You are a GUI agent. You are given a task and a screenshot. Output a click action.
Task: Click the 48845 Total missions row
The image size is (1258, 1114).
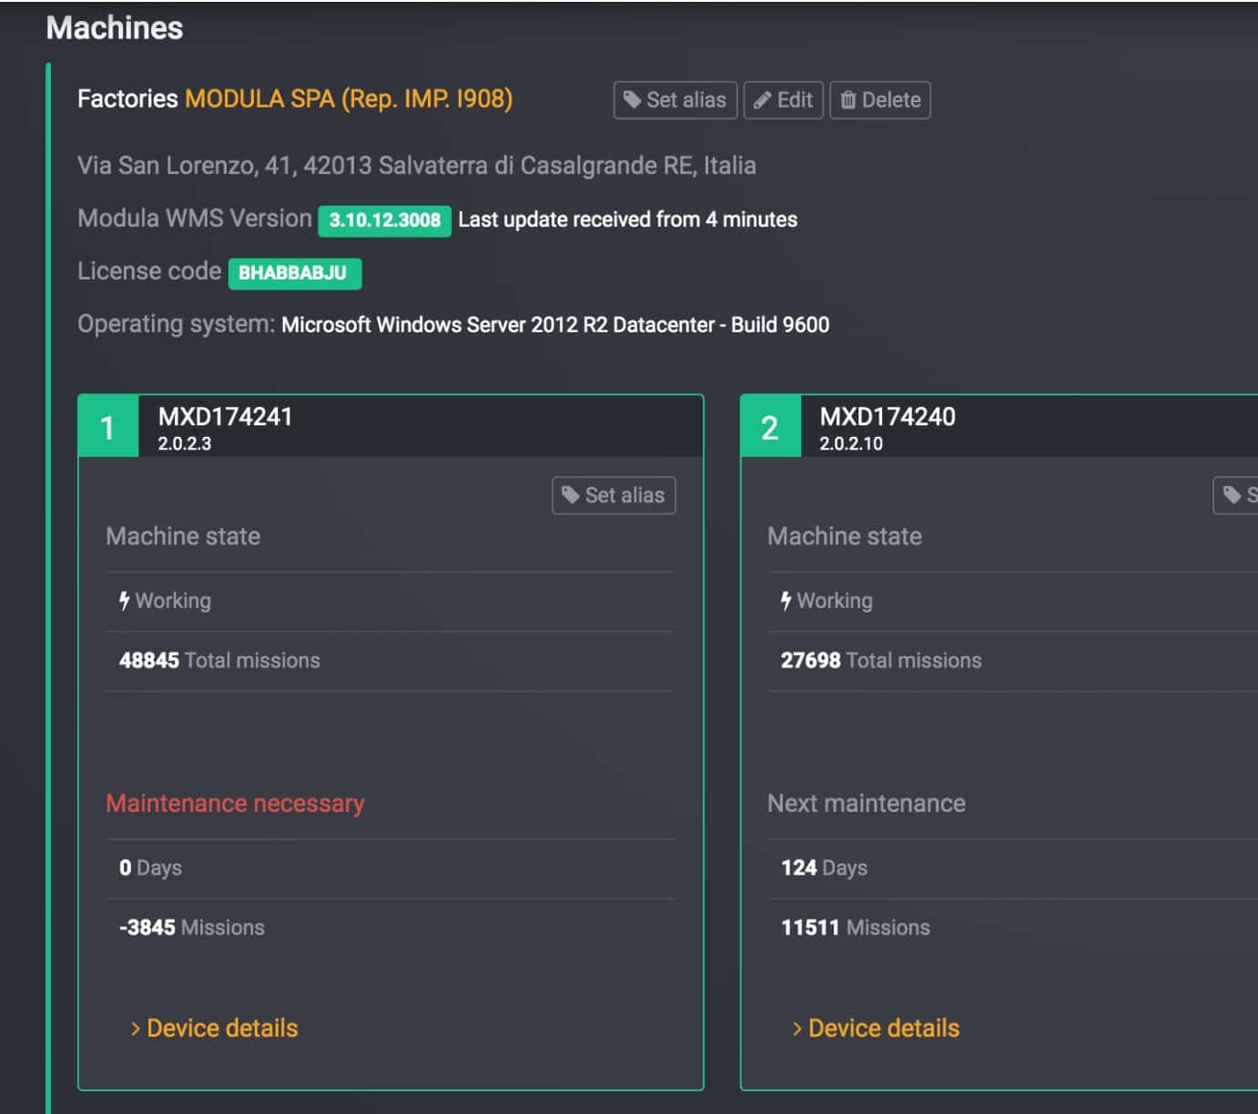219,661
